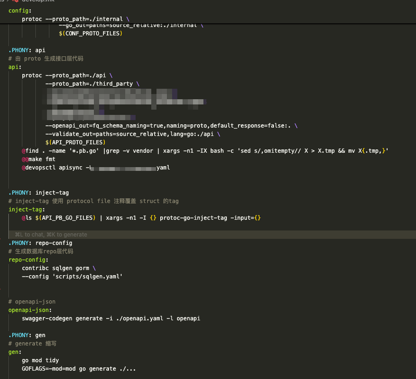Click the '# generate 缩写' comment line
Viewport: 416px width, 379px height.
coord(32,344)
